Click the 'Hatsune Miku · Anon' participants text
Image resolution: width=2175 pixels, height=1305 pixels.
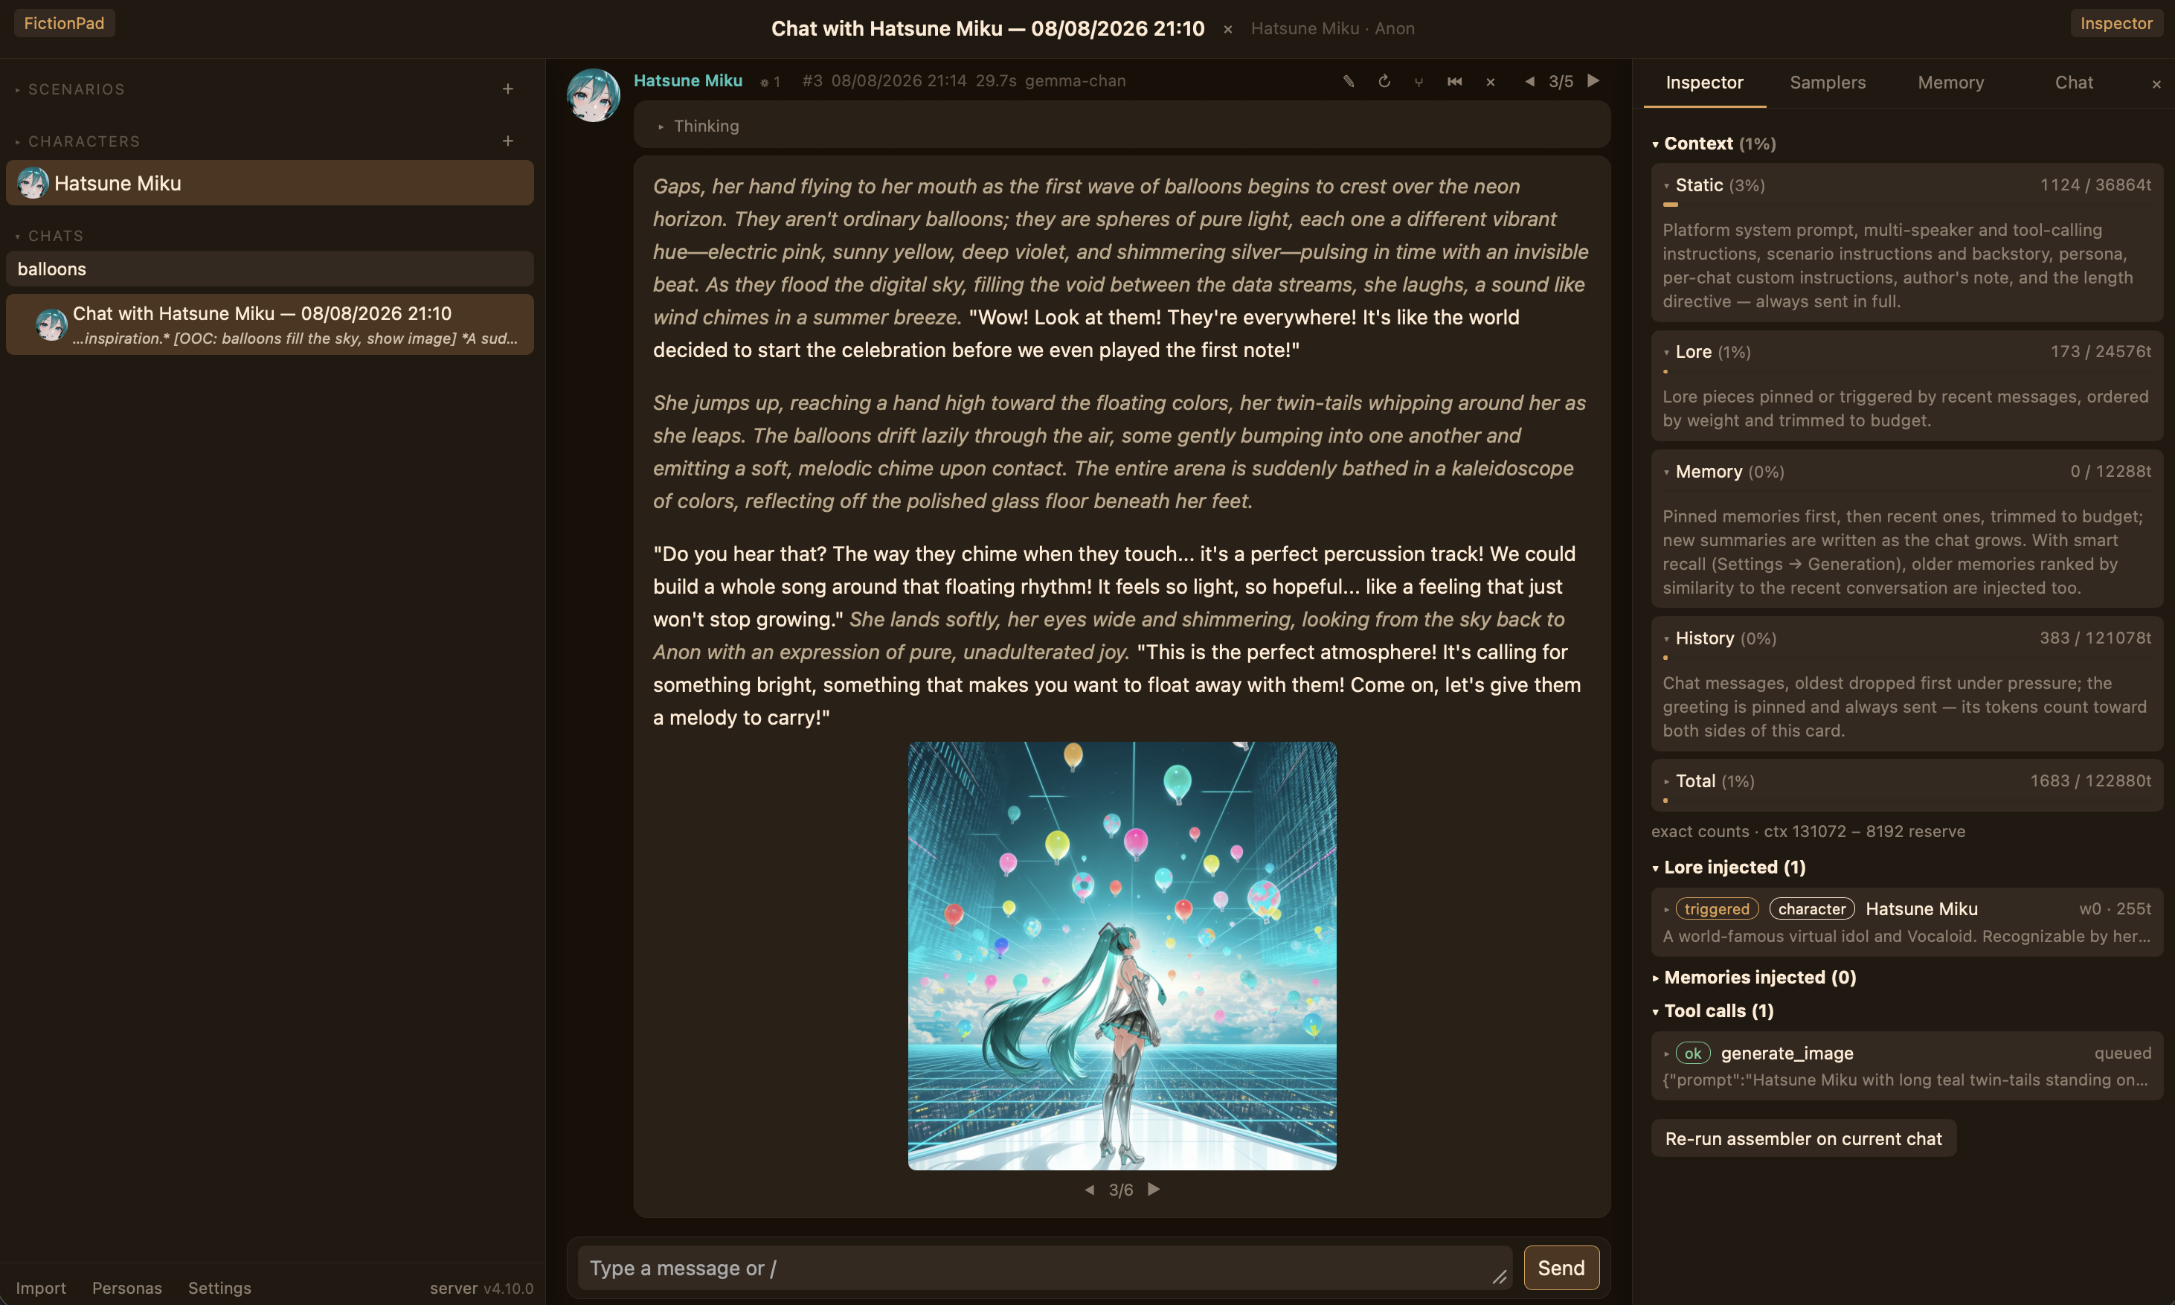click(x=1333, y=29)
